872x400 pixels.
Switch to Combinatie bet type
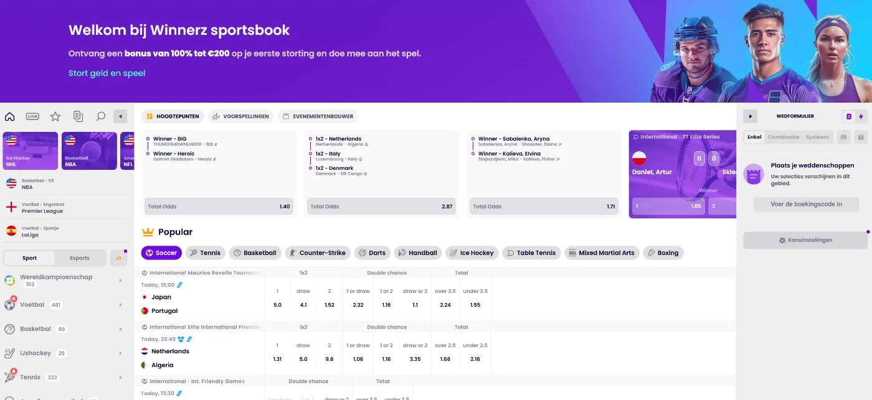(784, 137)
